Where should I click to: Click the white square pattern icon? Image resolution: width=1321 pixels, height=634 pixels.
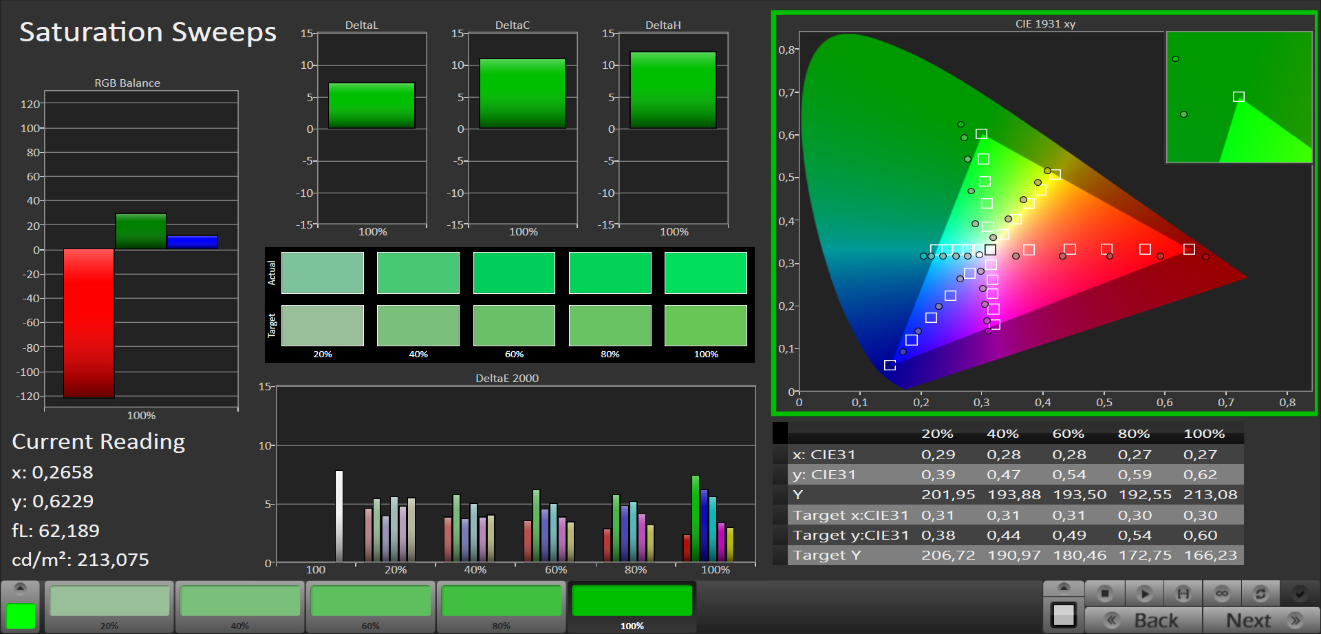click(x=1064, y=615)
